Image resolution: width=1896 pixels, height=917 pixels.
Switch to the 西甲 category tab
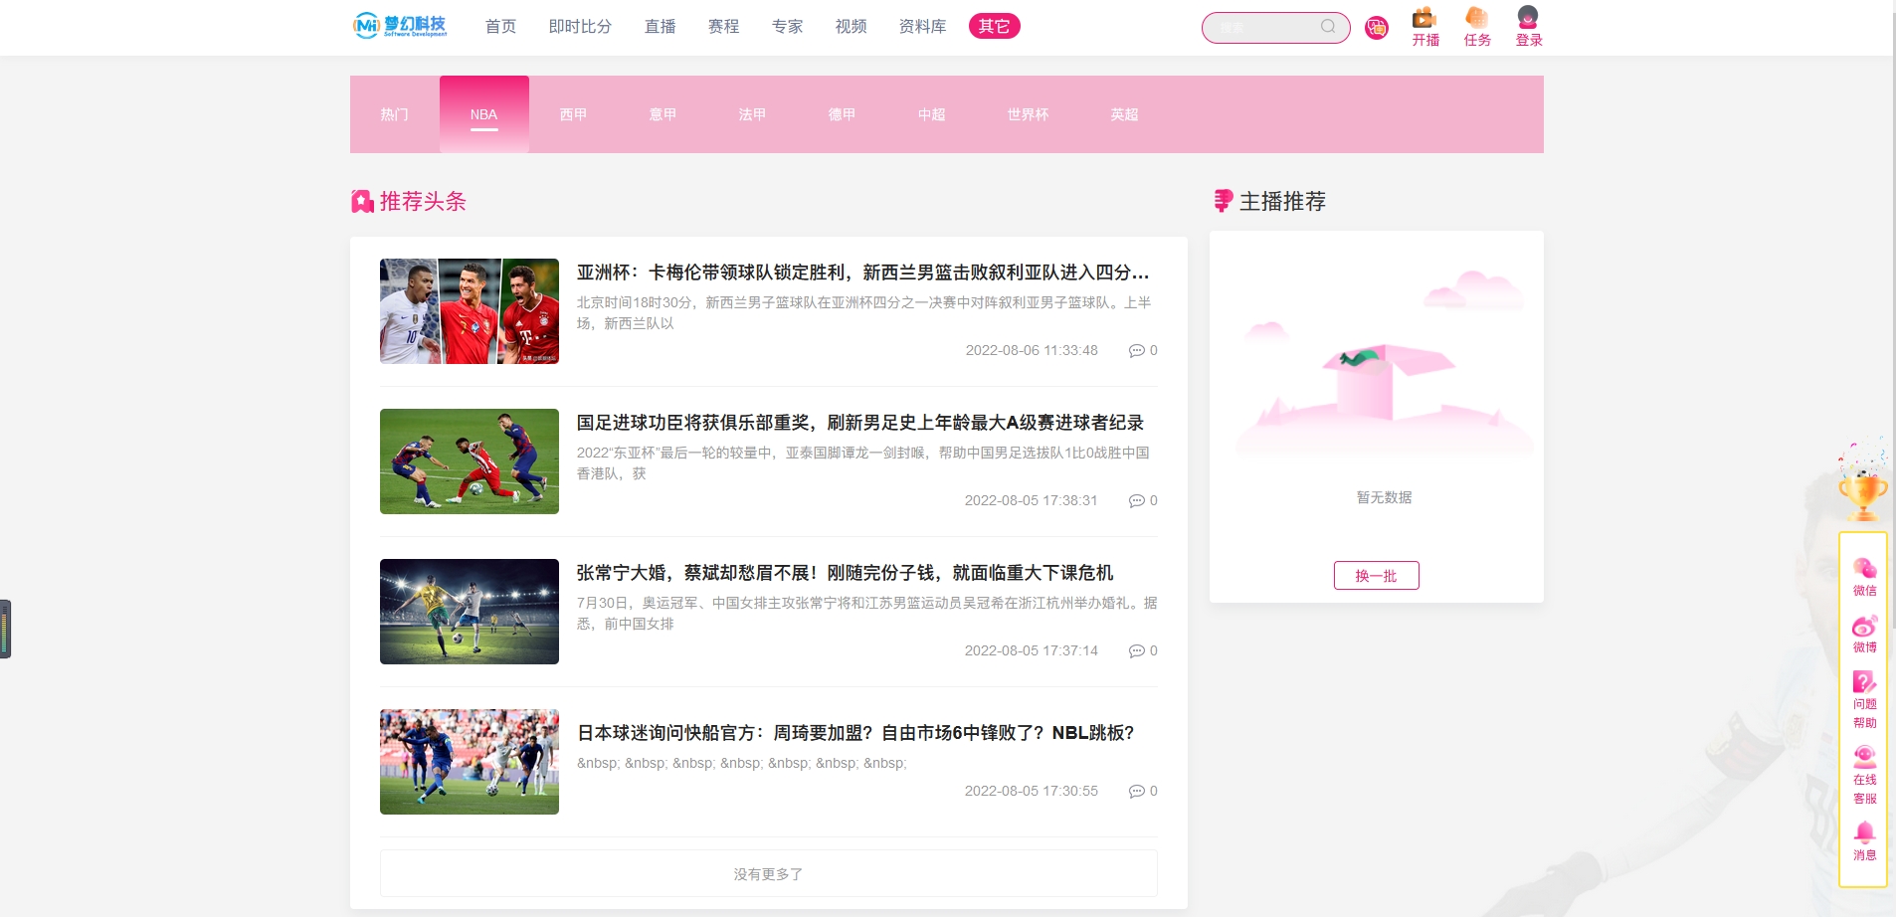coord(574,114)
